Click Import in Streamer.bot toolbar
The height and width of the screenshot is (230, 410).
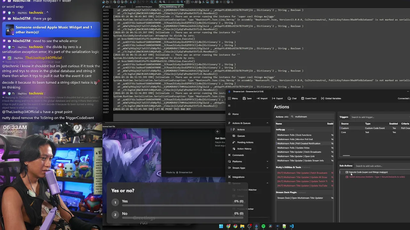pyautogui.click(x=262, y=98)
